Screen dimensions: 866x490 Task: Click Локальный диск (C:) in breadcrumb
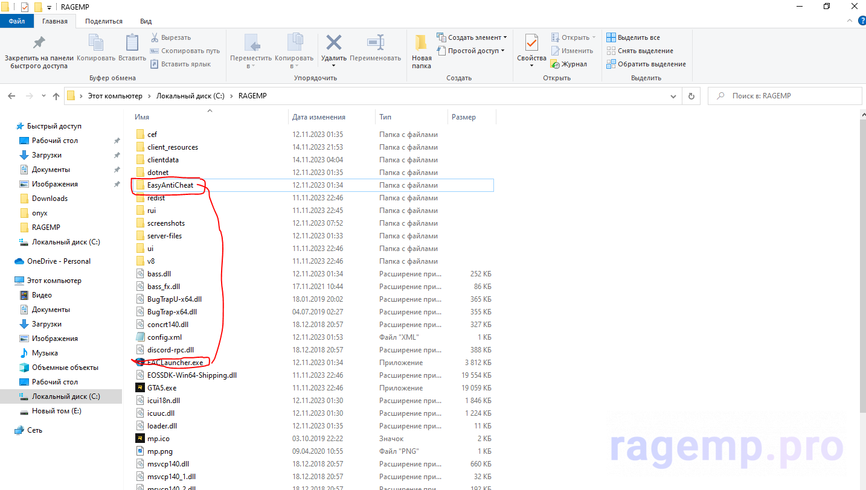pyautogui.click(x=190, y=96)
